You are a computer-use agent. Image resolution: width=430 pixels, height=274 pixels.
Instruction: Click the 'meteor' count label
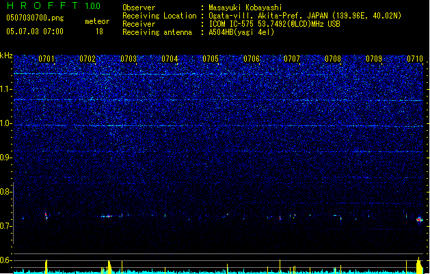pos(97,21)
